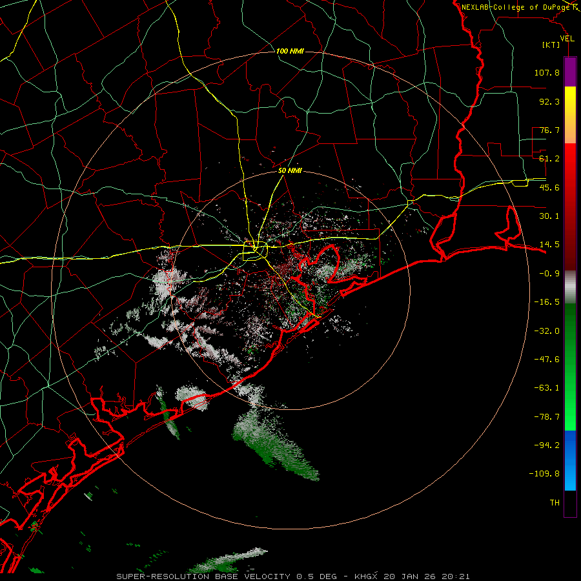Click the KHGX station identifier in caption

pyautogui.click(x=366, y=576)
